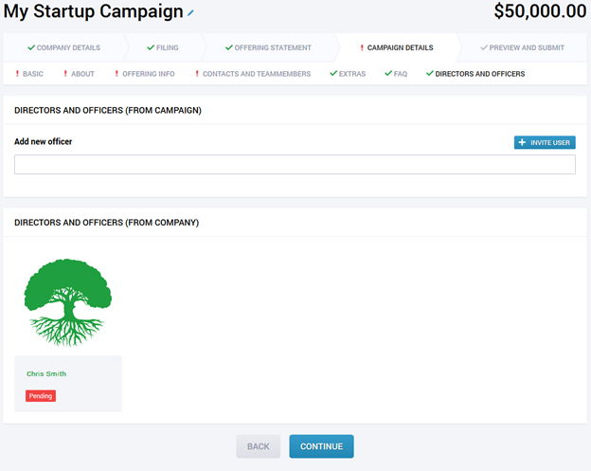Open the Offering Statement step
The image size is (591, 471).
click(268, 48)
